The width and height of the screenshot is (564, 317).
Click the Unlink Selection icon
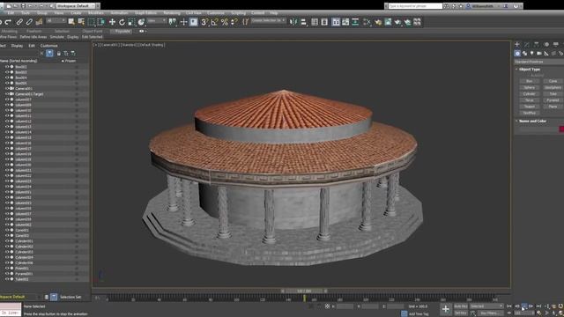[x=29, y=22]
